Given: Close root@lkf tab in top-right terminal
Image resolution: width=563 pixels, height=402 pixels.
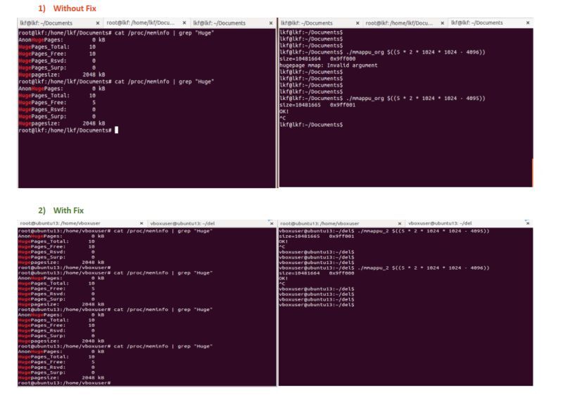Looking at the screenshot, I should click(442, 23).
